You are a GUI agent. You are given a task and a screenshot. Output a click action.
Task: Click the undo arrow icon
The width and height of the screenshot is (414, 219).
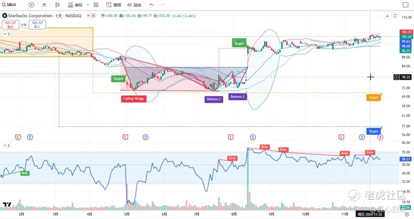[x=151, y=5]
